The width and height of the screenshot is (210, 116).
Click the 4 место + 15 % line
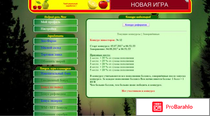(112, 67)
